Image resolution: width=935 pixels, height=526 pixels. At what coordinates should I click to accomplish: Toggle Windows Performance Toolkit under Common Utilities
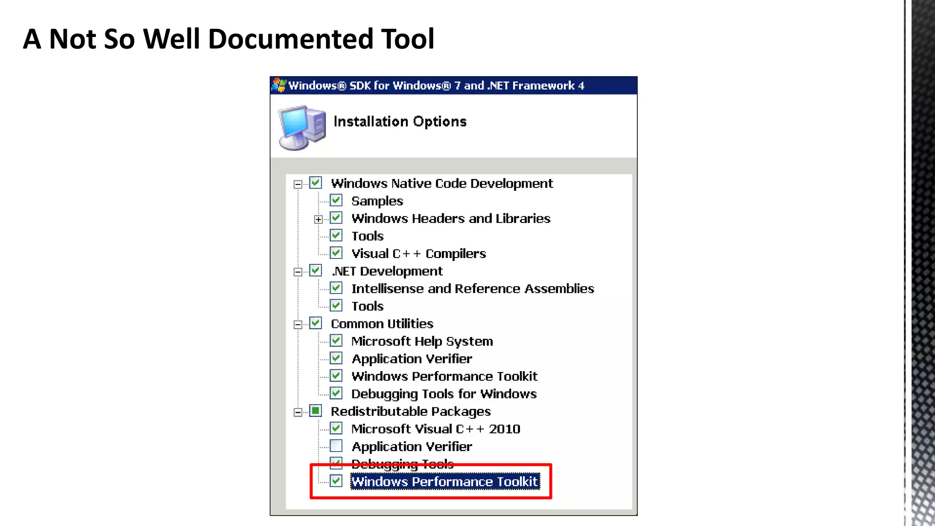point(336,376)
